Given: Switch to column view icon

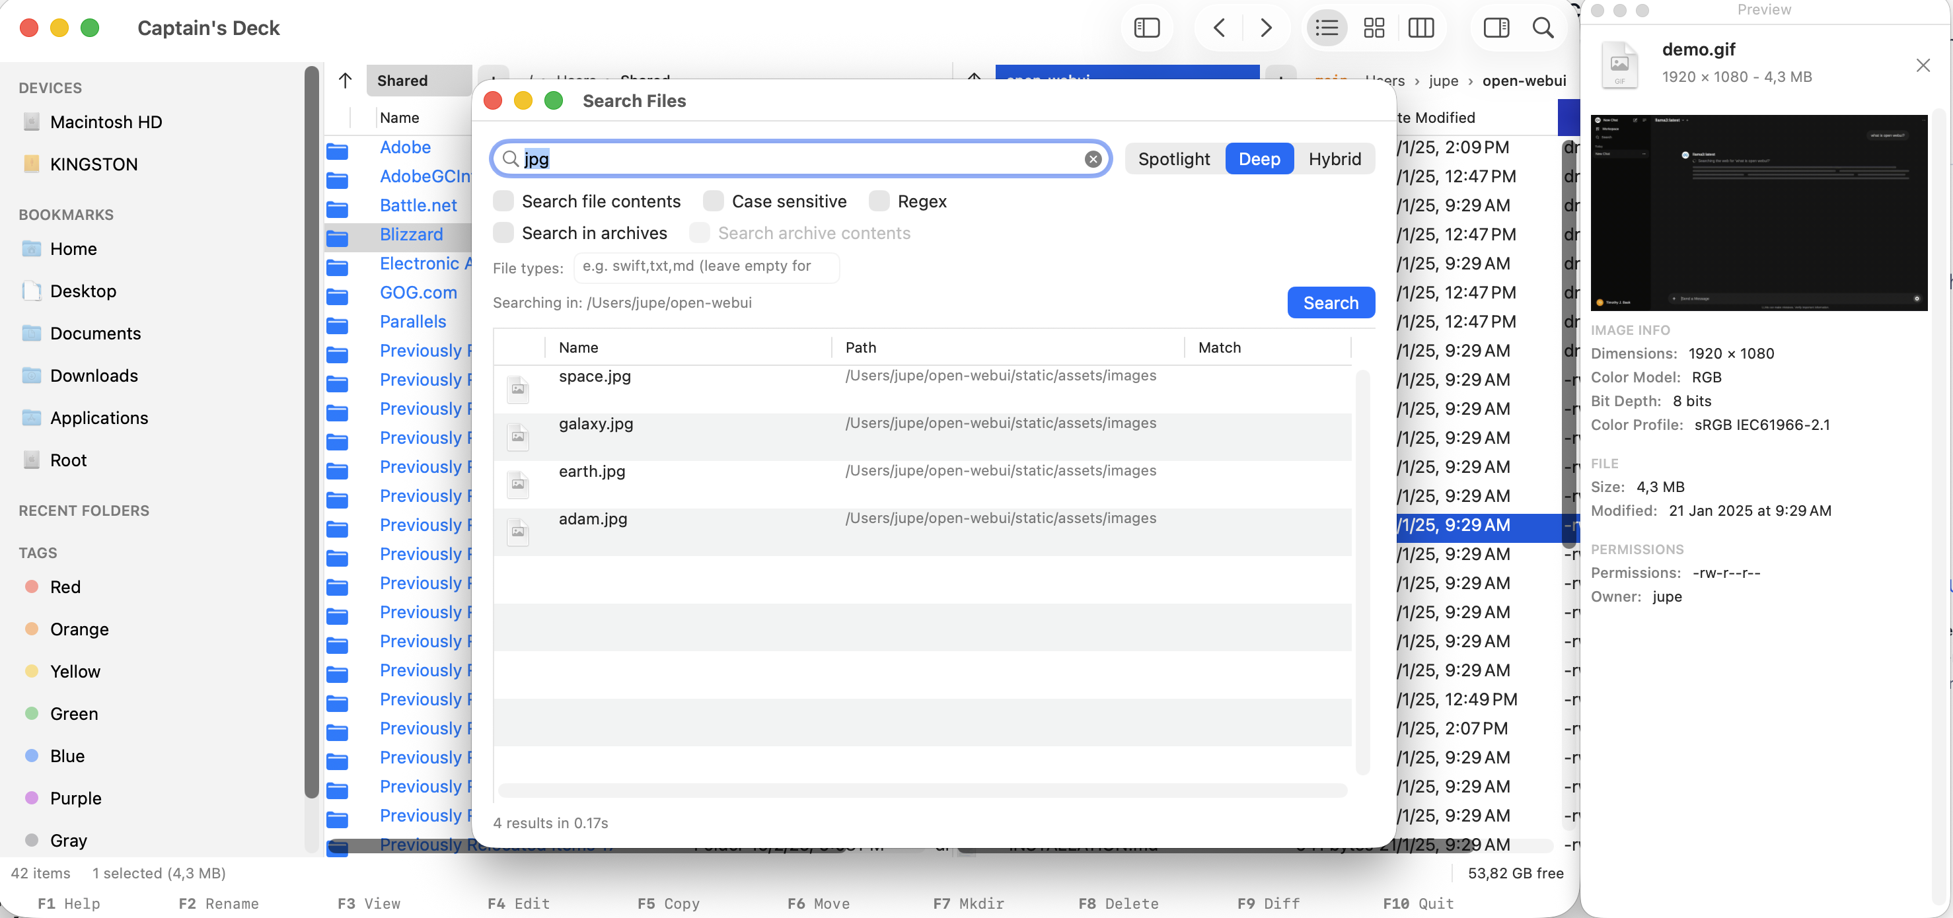Looking at the screenshot, I should (x=1420, y=28).
